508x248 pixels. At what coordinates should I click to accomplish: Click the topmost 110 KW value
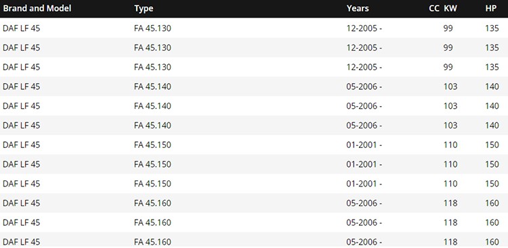[x=450, y=145]
